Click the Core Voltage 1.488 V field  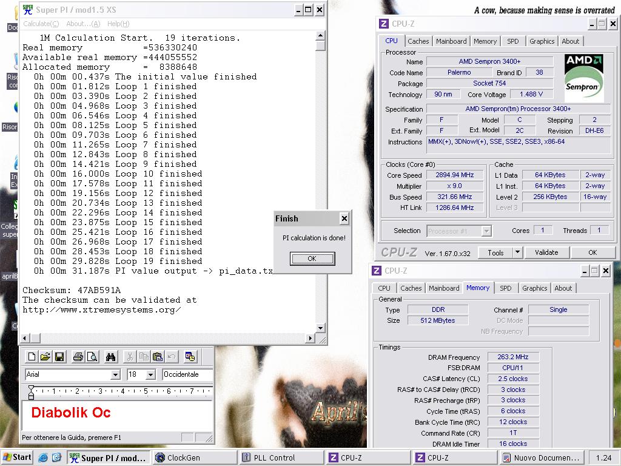click(531, 94)
